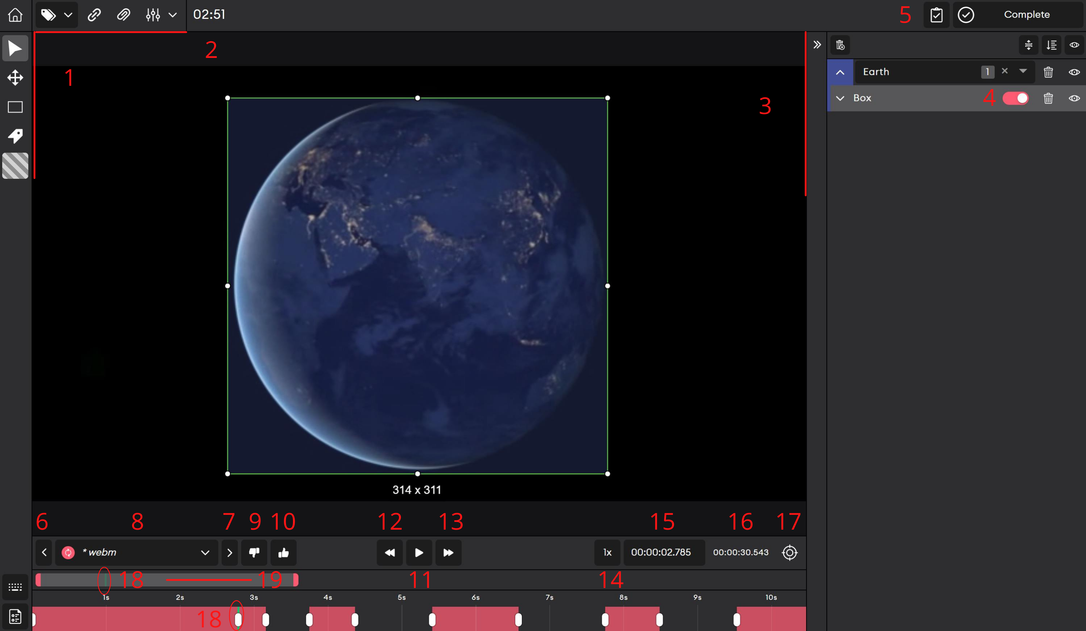Select the tag classification tool
This screenshot has height=631, width=1086.
click(15, 136)
